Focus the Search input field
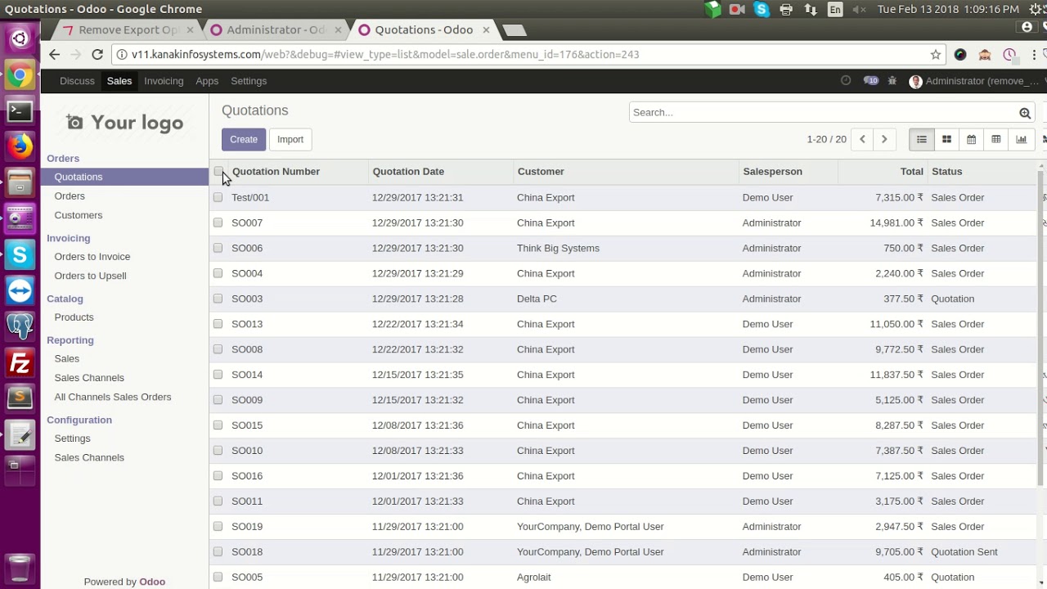 pyautogui.click(x=823, y=113)
